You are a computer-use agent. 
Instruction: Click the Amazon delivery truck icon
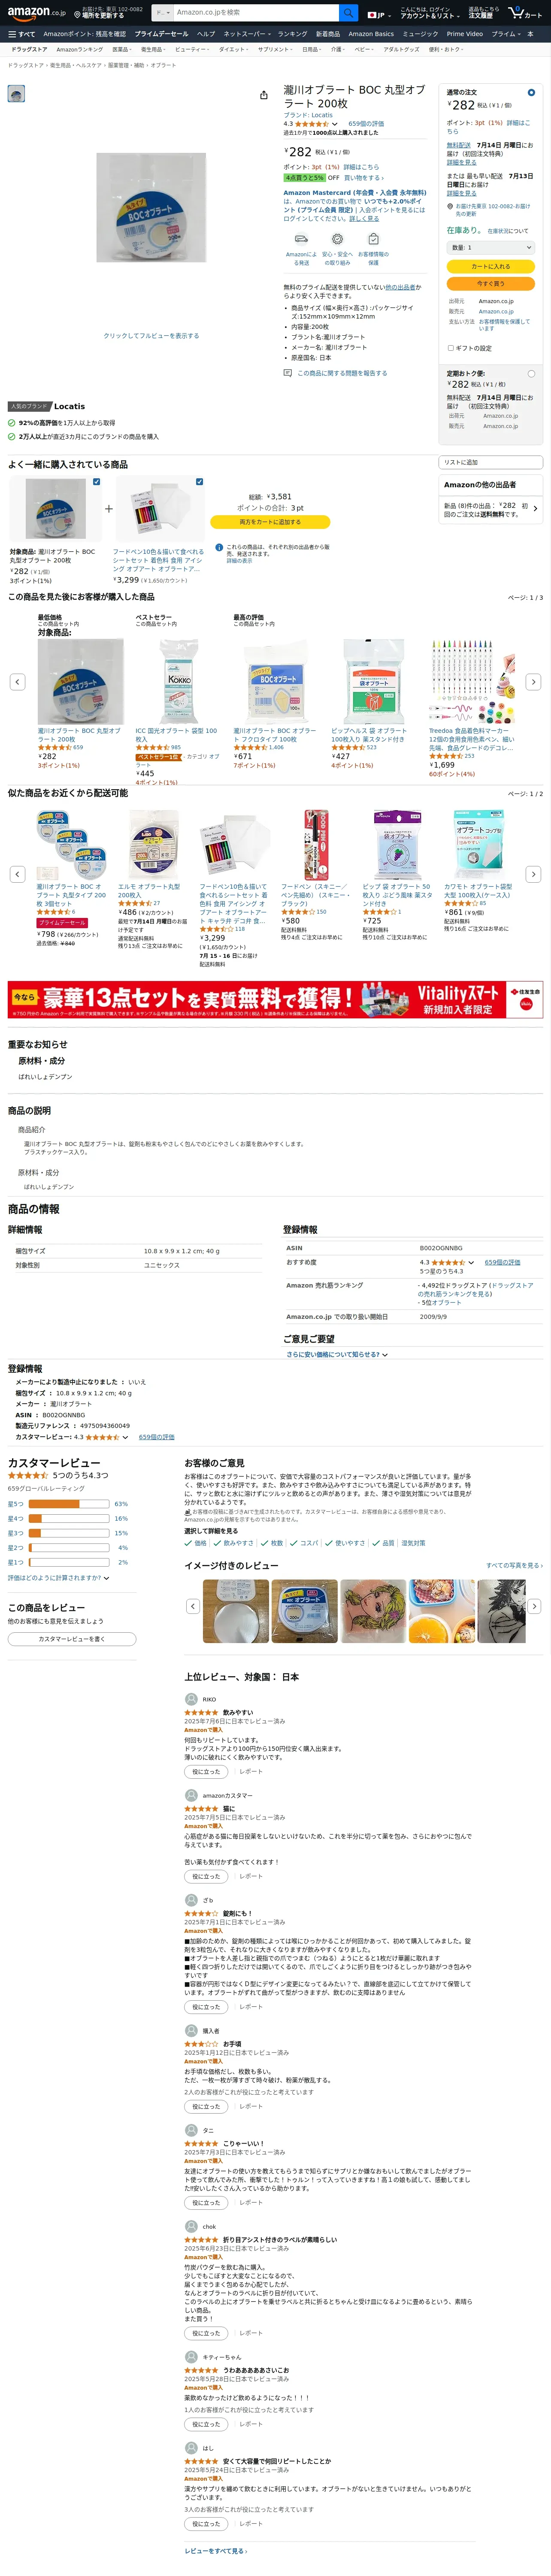click(301, 240)
